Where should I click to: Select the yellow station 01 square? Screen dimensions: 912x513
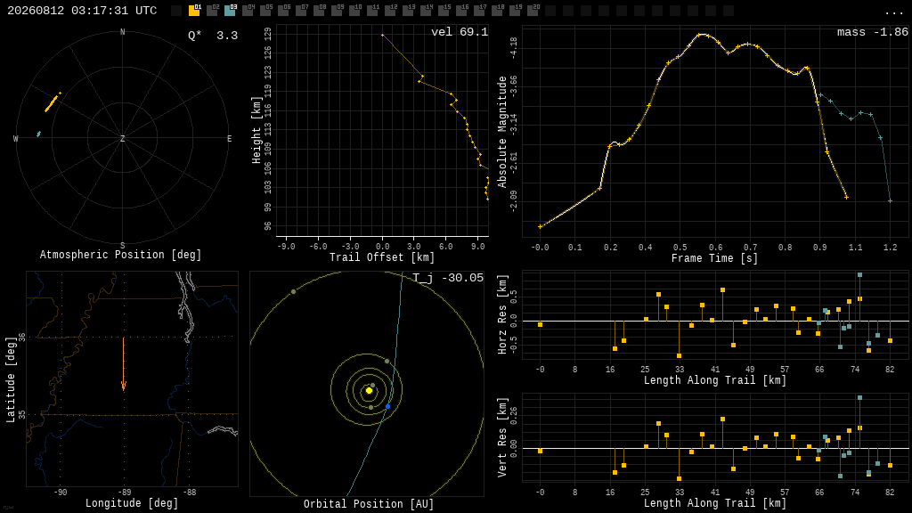[x=194, y=10]
